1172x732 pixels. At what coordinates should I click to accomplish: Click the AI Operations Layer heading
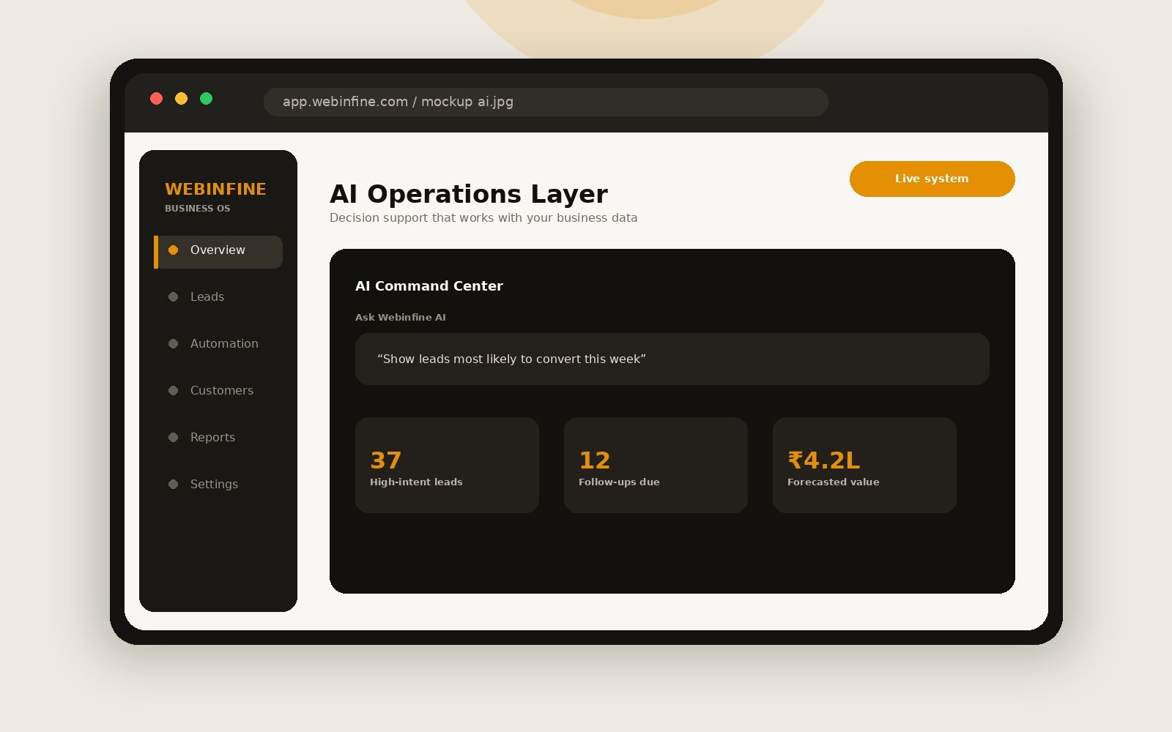[x=469, y=195]
